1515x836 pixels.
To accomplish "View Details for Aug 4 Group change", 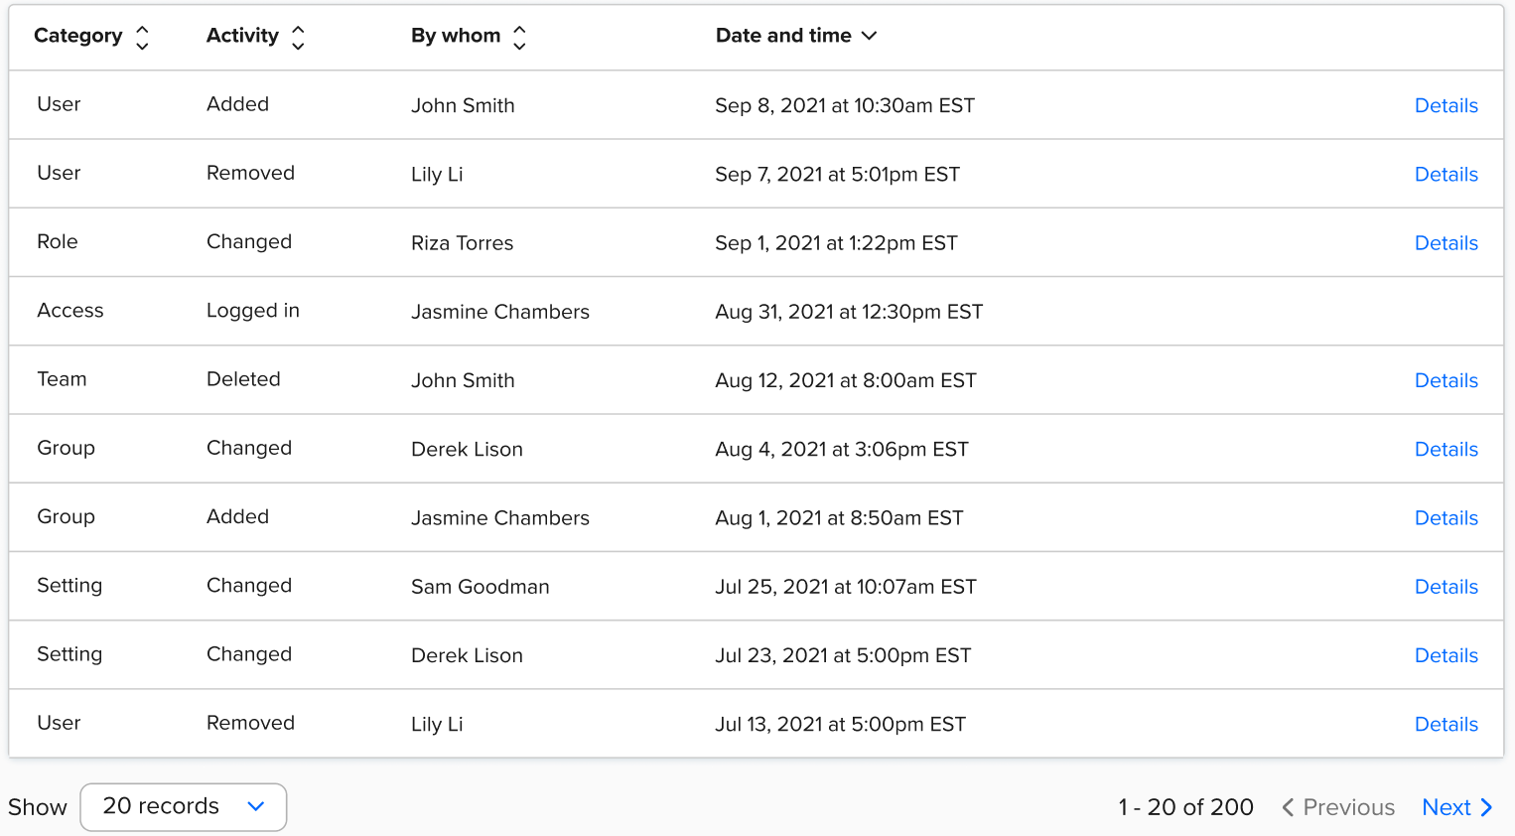I will [1446, 449].
